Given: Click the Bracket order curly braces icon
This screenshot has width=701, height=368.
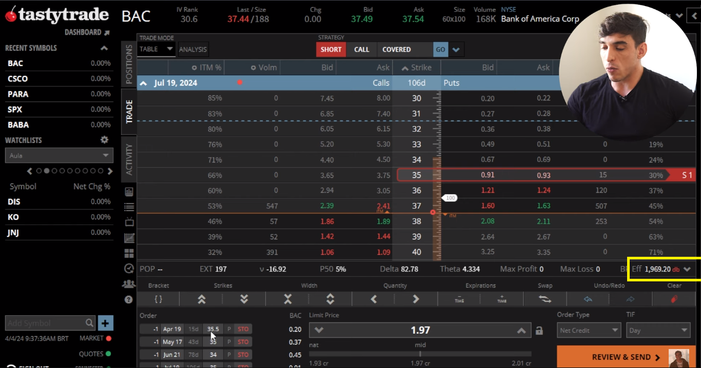Looking at the screenshot, I should [x=158, y=299].
